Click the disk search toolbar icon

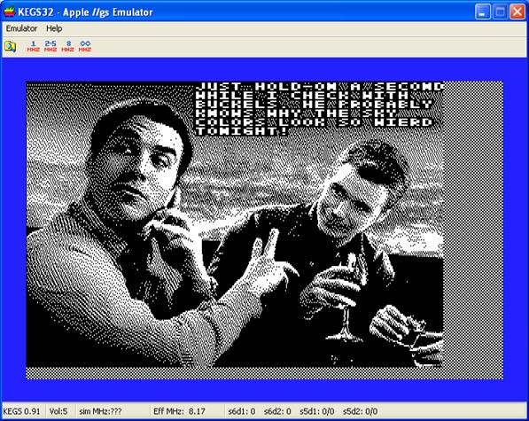pos(10,46)
